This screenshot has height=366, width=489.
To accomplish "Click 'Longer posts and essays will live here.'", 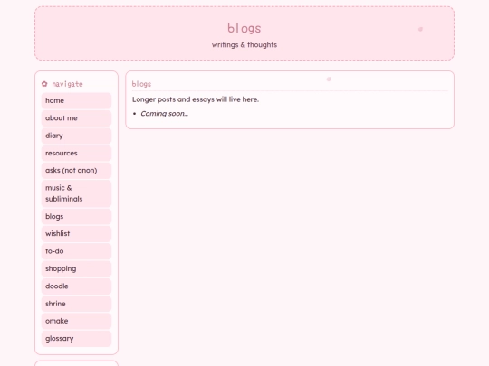I will [x=196, y=99].
